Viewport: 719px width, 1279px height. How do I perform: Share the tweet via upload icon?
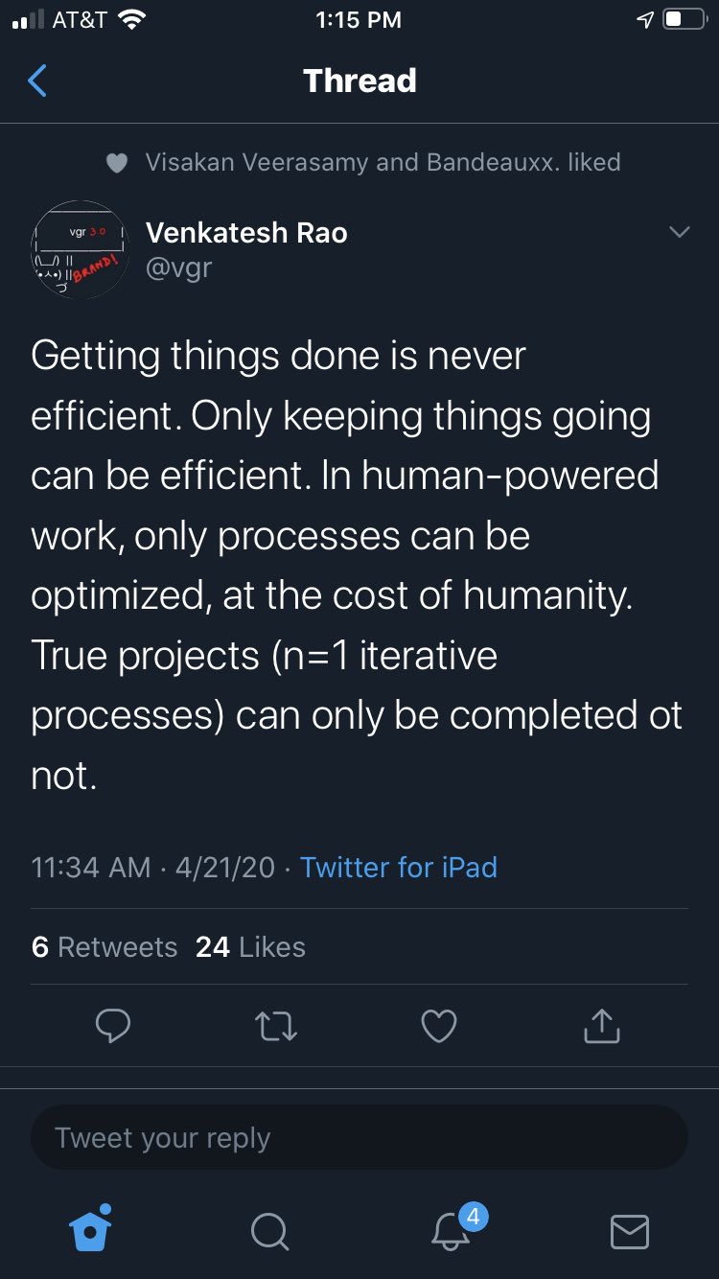pos(602,1027)
